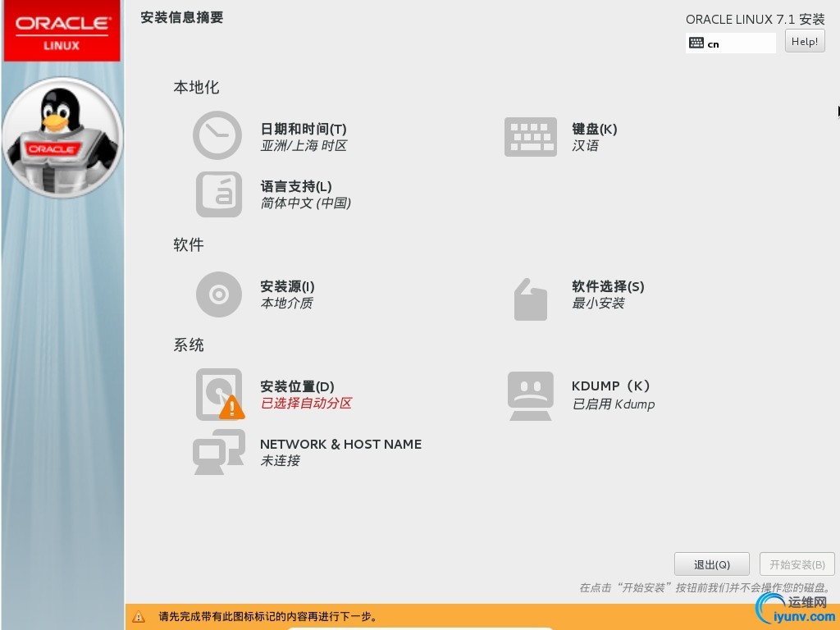The height and width of the screenshot is (630, 840).
Task: Open 安装源(I) settings
Action: (287, 286)
